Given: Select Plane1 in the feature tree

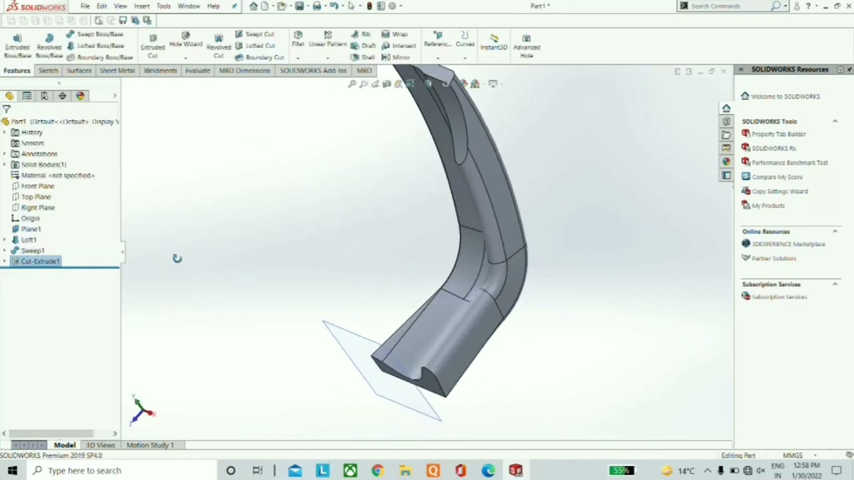Looking at the screenshot, I should (31, 229).
